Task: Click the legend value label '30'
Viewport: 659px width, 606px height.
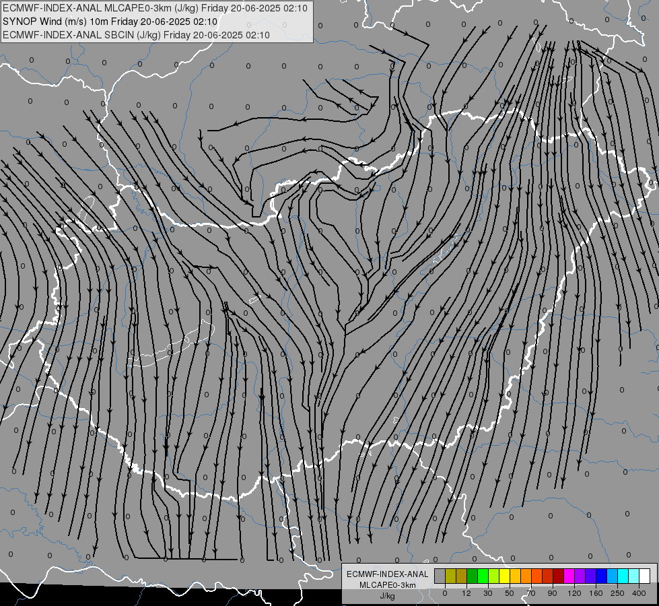Action: point(488,593)
